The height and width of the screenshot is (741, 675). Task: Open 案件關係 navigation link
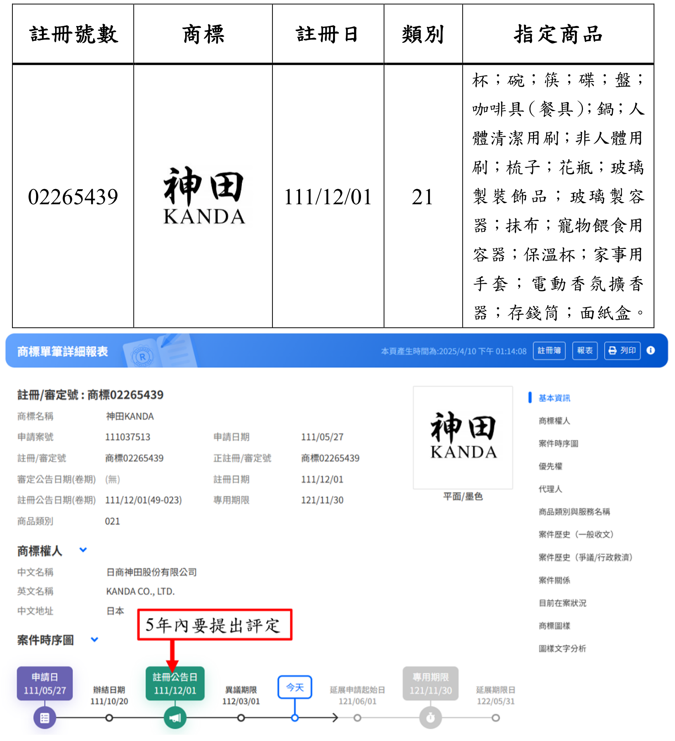[x=554, y=580]
